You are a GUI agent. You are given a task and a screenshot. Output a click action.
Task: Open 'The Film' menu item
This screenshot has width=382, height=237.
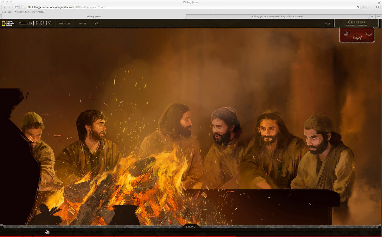click(x=64, y=24)
